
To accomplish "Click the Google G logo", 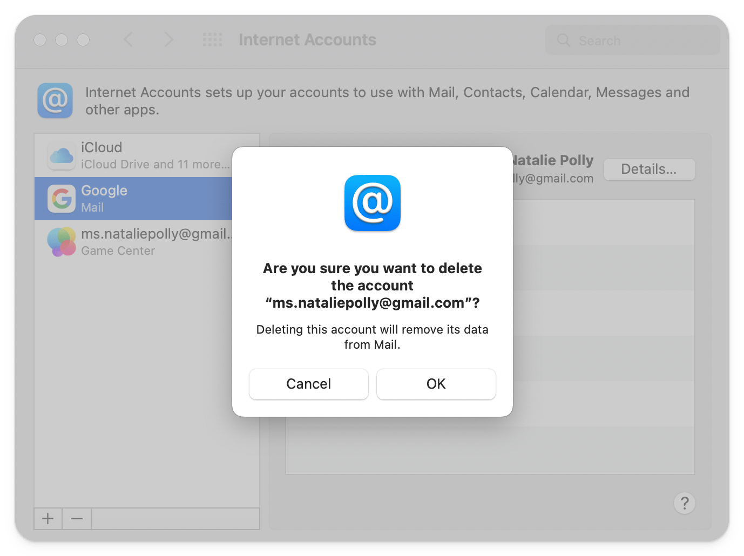I will coord(61,198).
